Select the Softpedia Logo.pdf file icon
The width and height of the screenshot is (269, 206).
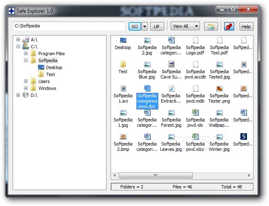(x=196, y=40)
